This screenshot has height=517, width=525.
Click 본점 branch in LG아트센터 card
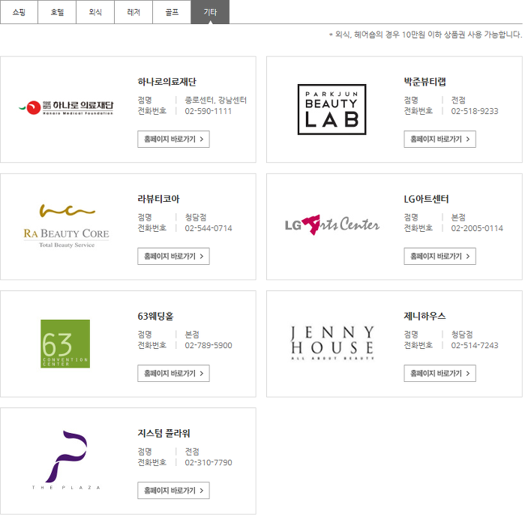point(458,218)
